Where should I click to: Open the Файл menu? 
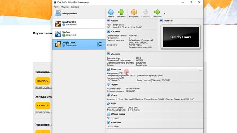pyautogui.click(x=56, y=7)
